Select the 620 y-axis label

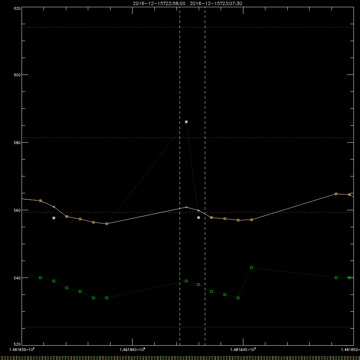pyautogui.click(x=17, y=8)
